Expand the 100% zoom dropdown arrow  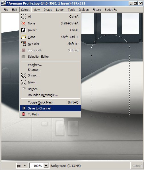[x=46, y=166]
